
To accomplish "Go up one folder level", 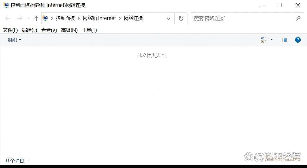I will [x=36, y=19].
